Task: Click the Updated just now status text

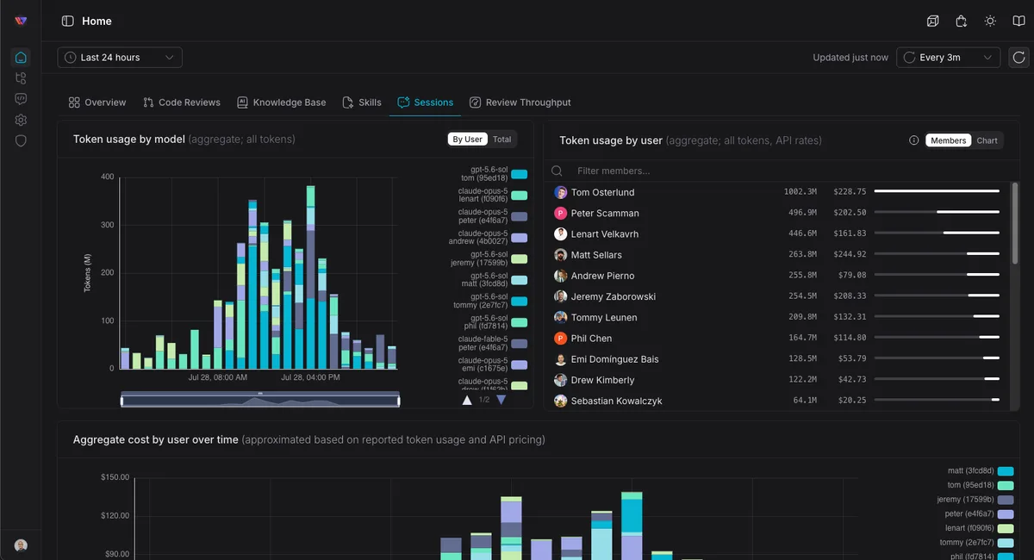Action: click(850, 58)
